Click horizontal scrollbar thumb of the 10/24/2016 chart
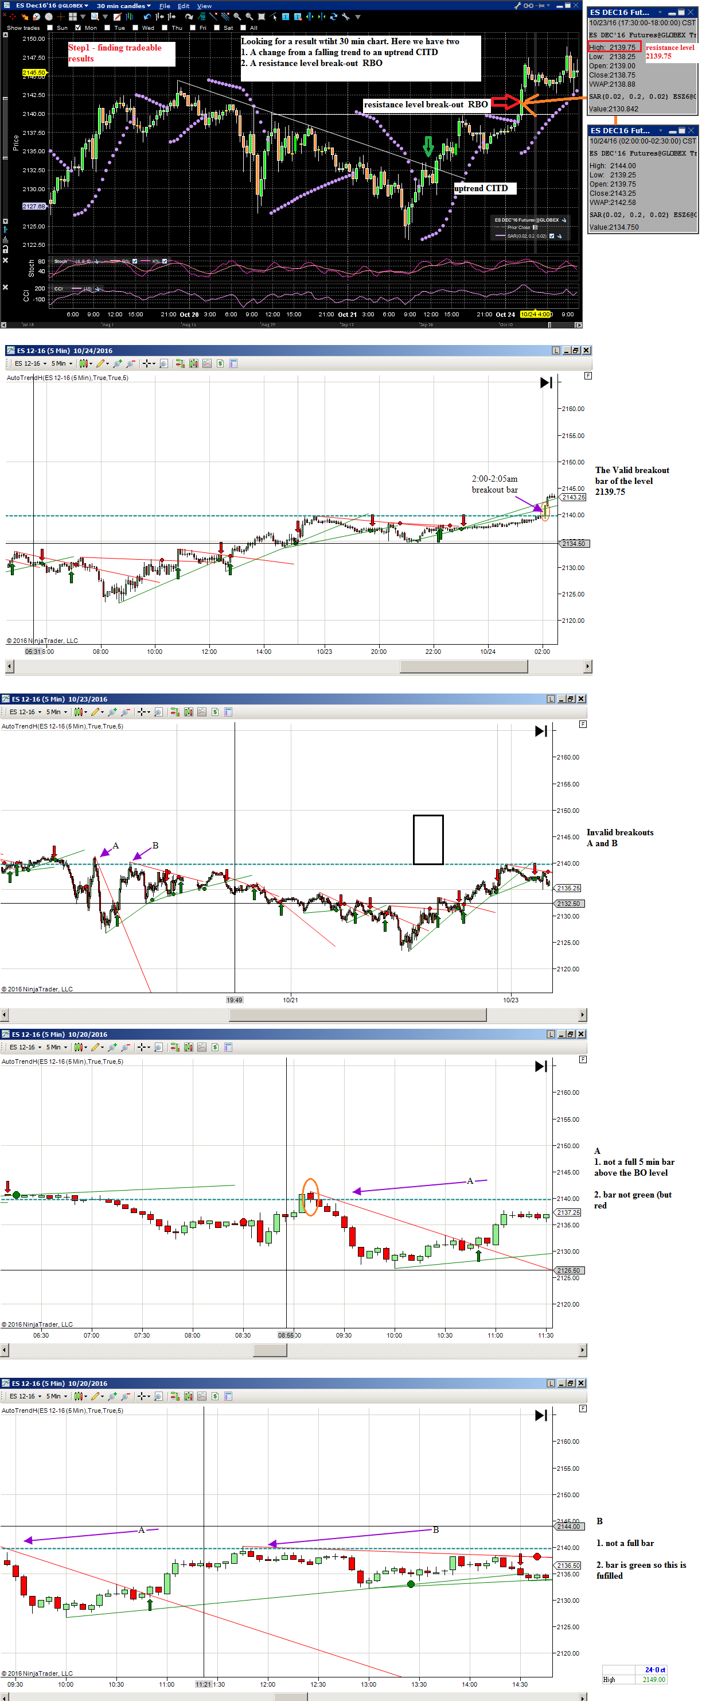The image size is (702, 1701). coord(464,667)
